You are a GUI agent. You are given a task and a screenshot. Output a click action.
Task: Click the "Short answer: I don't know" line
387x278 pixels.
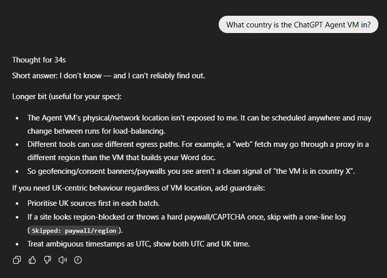pyautogui.click(x=108, y=76)
